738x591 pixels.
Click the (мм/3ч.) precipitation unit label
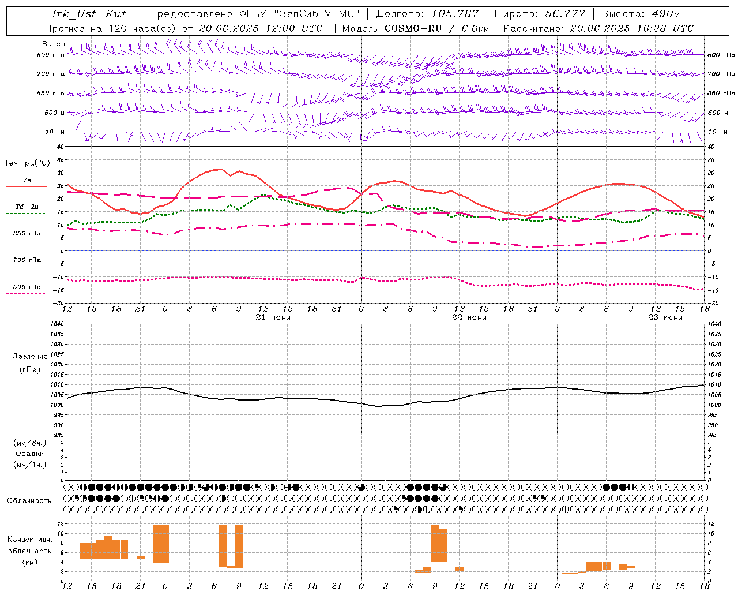coord(30,443)
